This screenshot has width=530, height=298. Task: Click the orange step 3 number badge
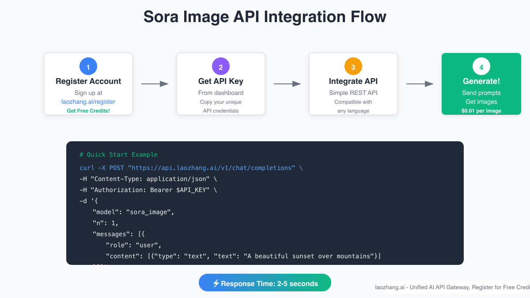[x=353, y=66]
